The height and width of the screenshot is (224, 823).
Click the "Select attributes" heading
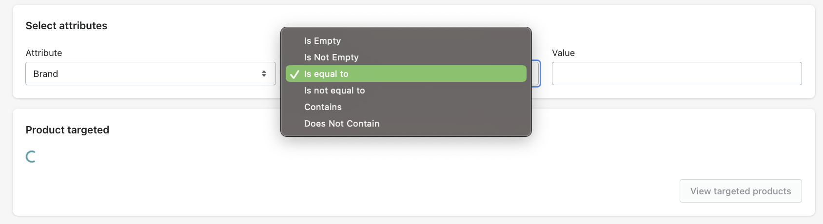66,26
